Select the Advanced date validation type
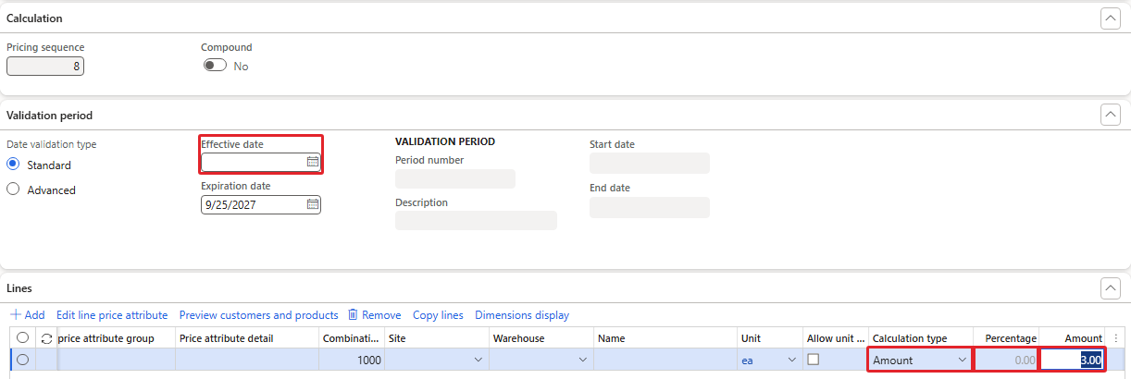Image resolution: width=1131 pixels, height=379 pixels. pyautogui.click(x=13, y=189)
